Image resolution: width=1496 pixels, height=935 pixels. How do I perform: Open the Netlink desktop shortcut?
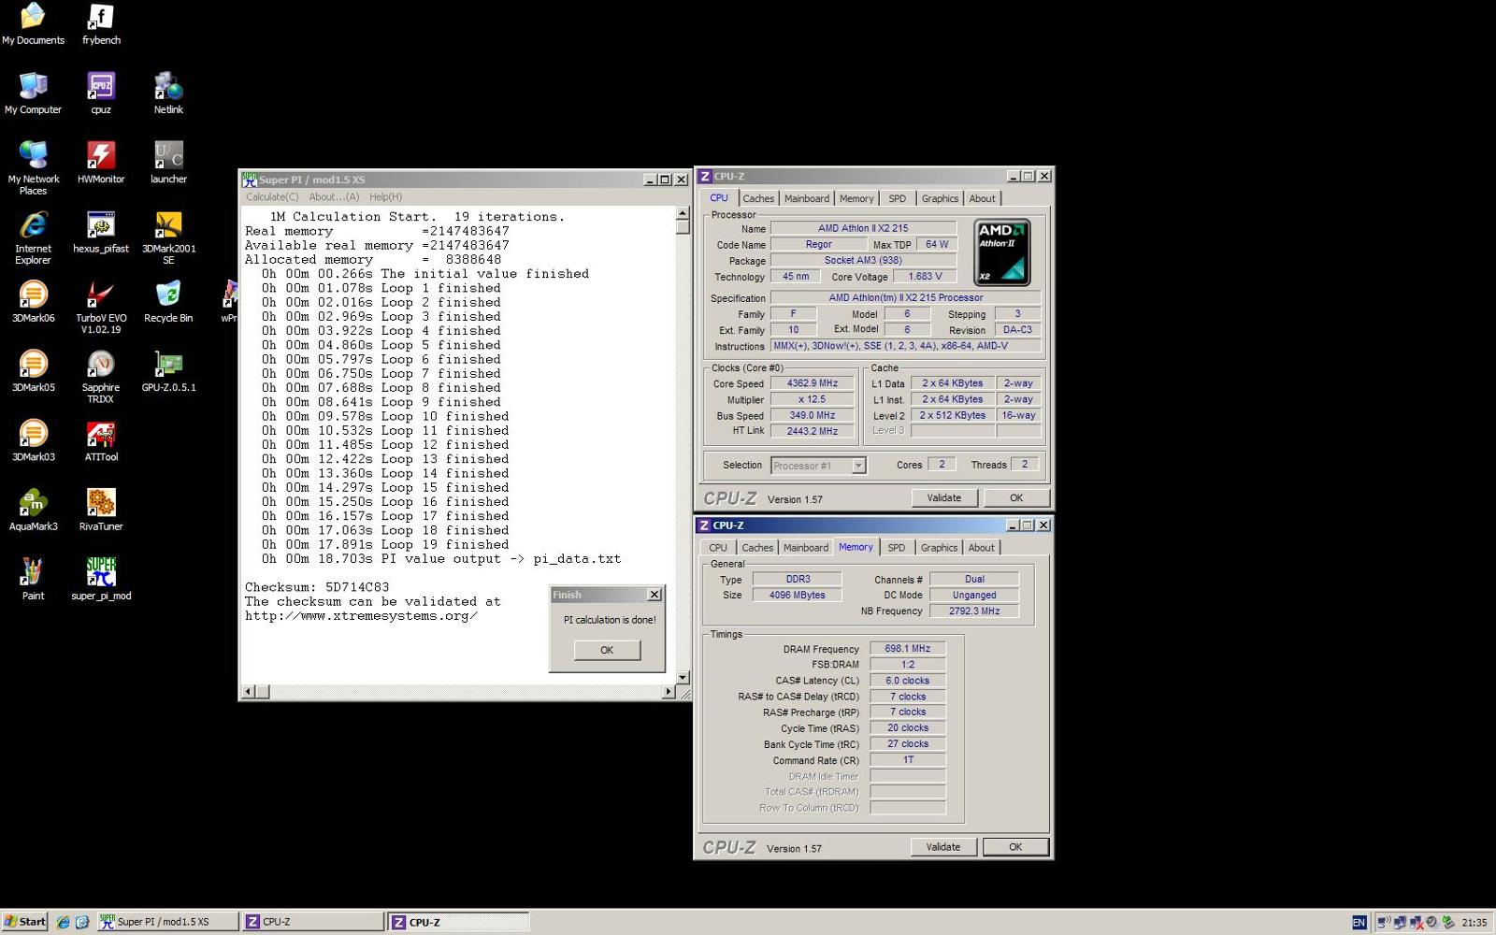click(168, 93)
